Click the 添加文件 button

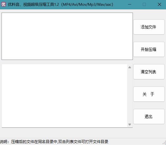(149, 27)
